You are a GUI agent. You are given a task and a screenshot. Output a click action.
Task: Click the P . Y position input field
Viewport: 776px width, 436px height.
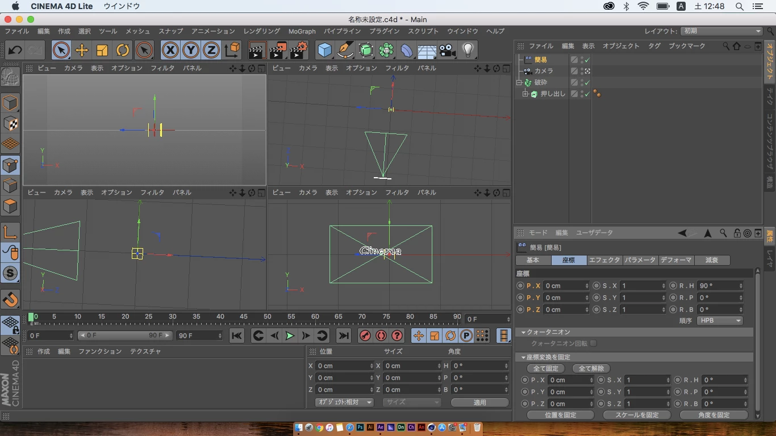point(566,297)
